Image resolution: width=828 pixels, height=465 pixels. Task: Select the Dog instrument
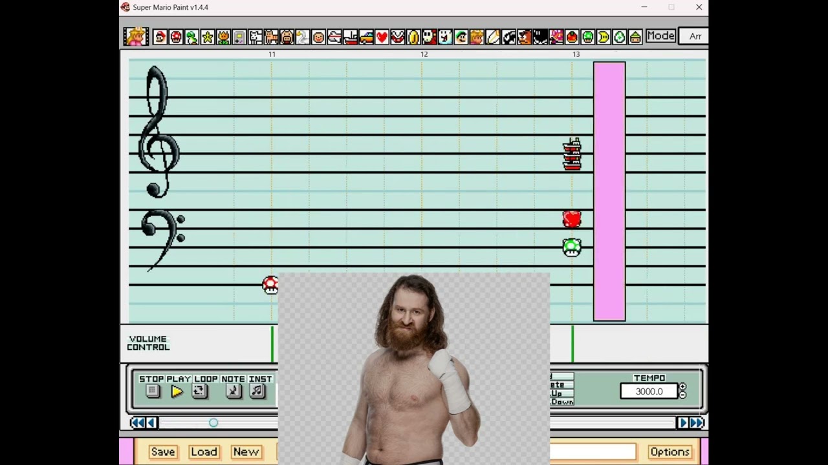(x=255, y=37)
